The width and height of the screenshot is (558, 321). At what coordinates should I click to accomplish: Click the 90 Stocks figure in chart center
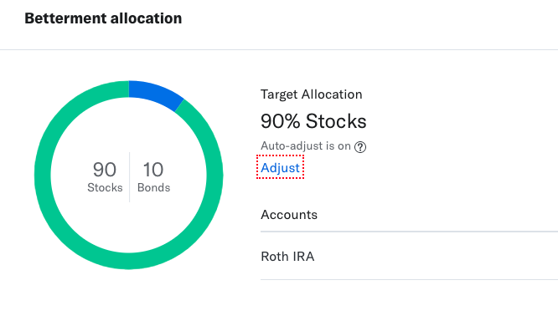pyautogui.click(x=105, y=177)
